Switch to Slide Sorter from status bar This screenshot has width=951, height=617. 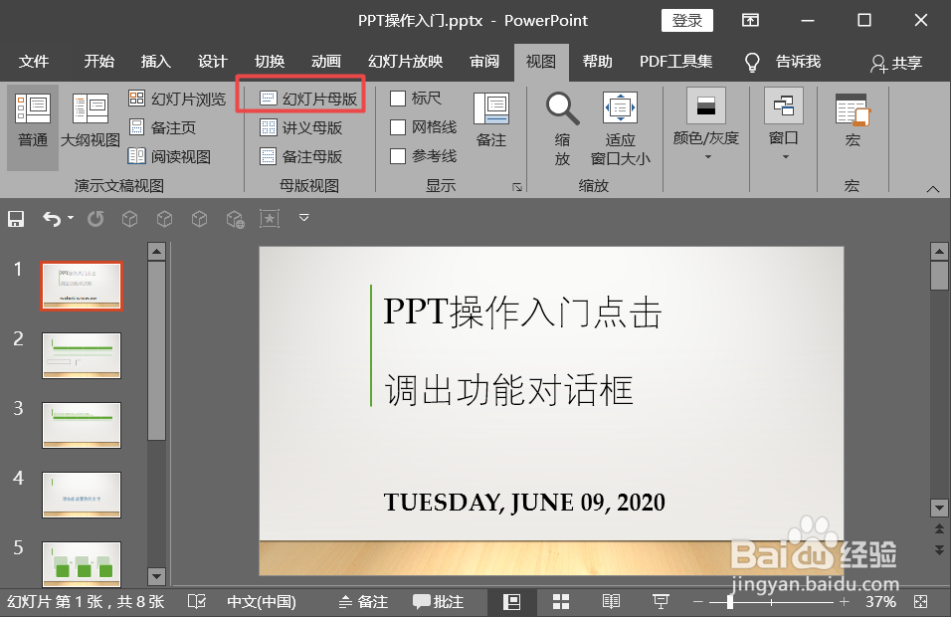pos(561,601)
